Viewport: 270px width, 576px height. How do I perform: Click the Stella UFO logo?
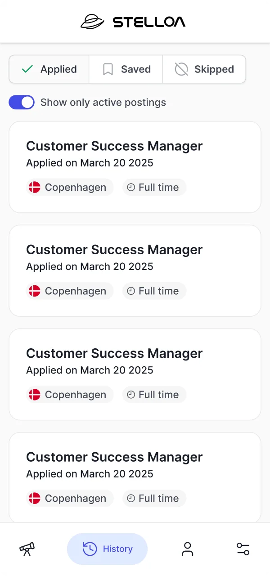click(x=93, y=21)
